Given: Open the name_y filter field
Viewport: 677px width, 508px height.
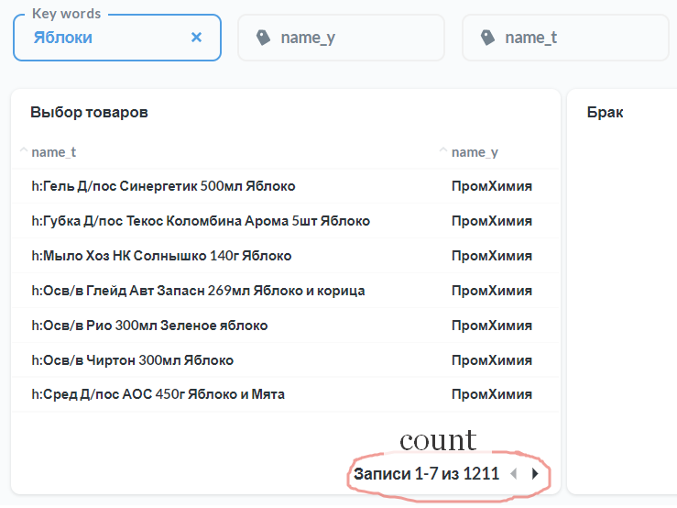Looking at the screenshot, I should (341, 38).
